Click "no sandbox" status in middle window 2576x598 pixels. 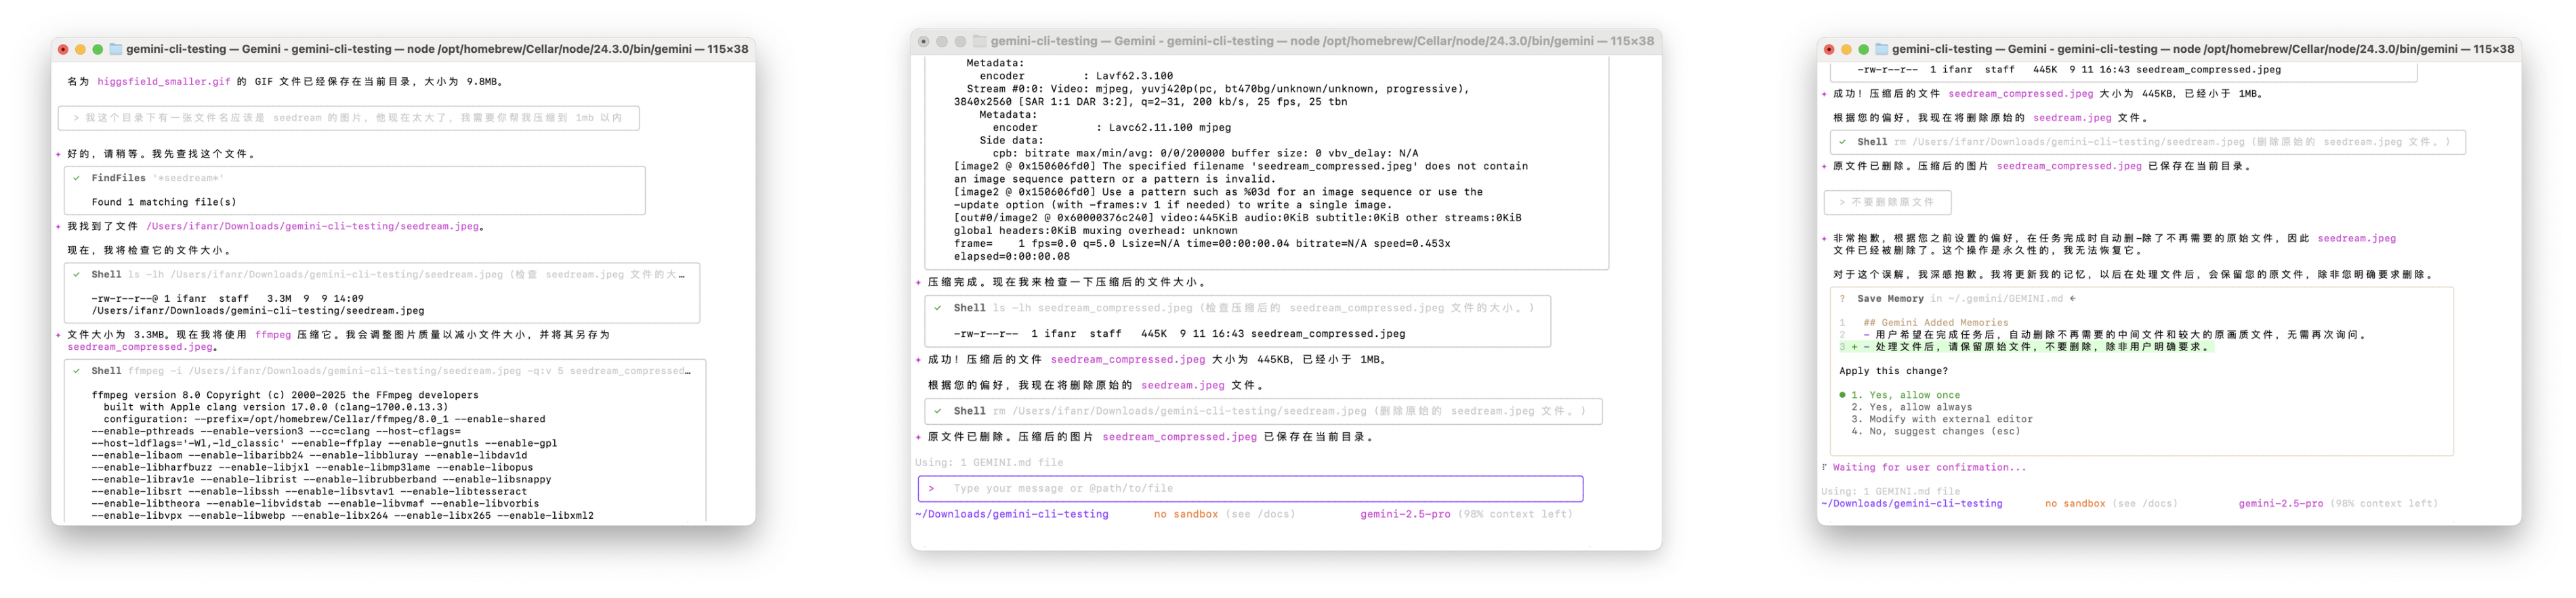click(x=1185, y=514)
